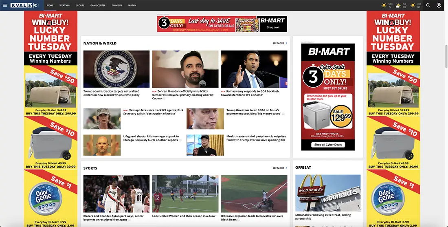Click the TUE partly cloudy weather icon
The height and width of the screenshot is (227, 448).
pyautogui.click(x=398, y=5)
